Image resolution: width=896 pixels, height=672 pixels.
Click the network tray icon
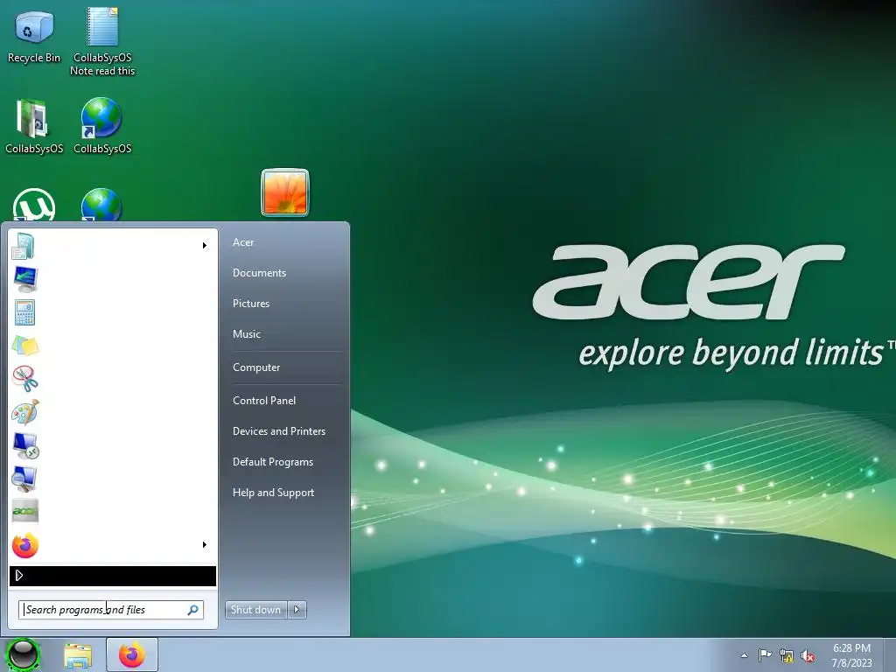click(x=787, y=656)
